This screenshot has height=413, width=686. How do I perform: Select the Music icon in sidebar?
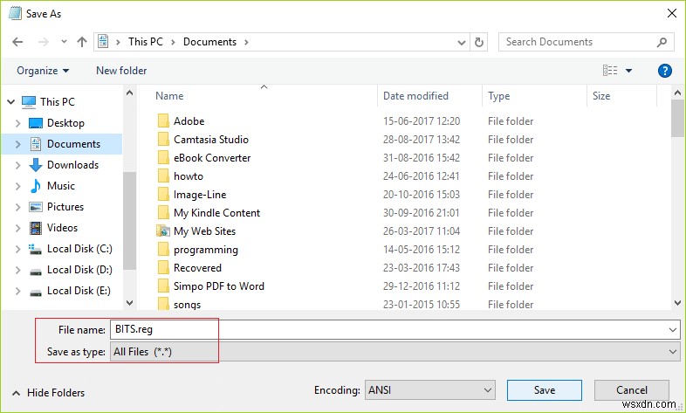point(36,186)
